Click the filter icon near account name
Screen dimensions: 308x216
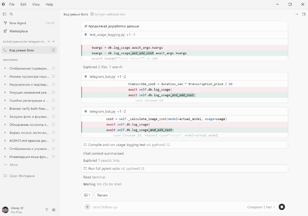[47, 210]
